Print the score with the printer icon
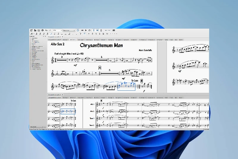238x159 pixels. point(43,30)
